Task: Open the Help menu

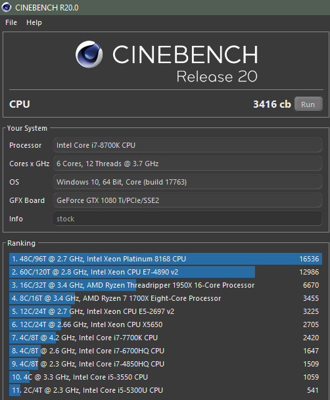Action: point(34,22)
